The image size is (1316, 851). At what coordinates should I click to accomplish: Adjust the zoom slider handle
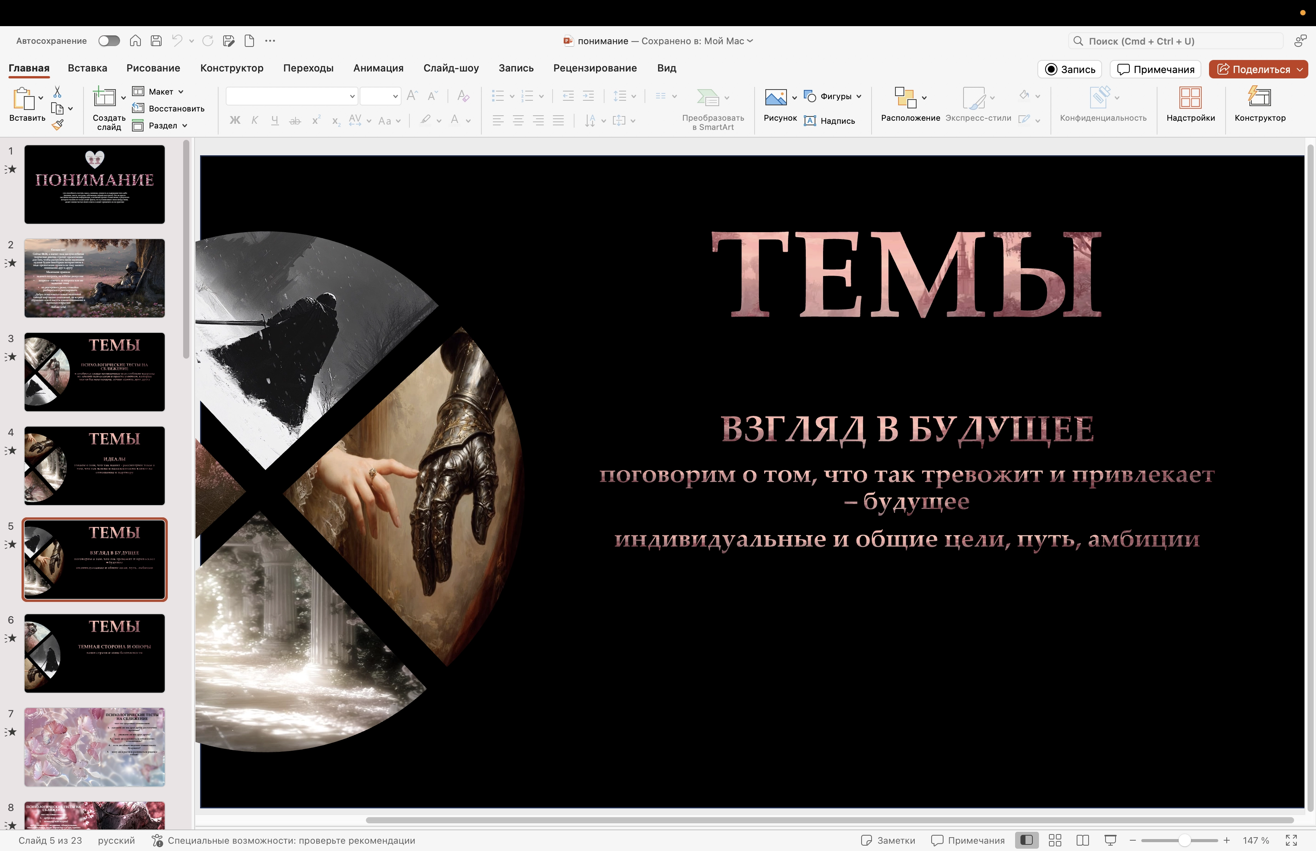1184,840
